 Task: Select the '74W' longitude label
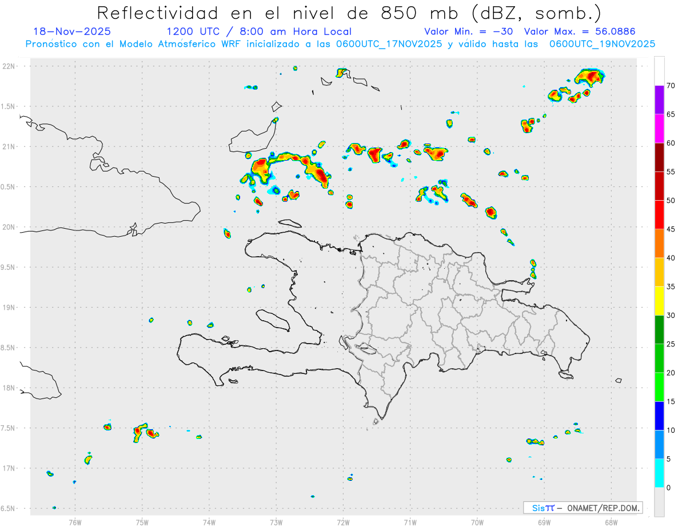tap(209, 521)
